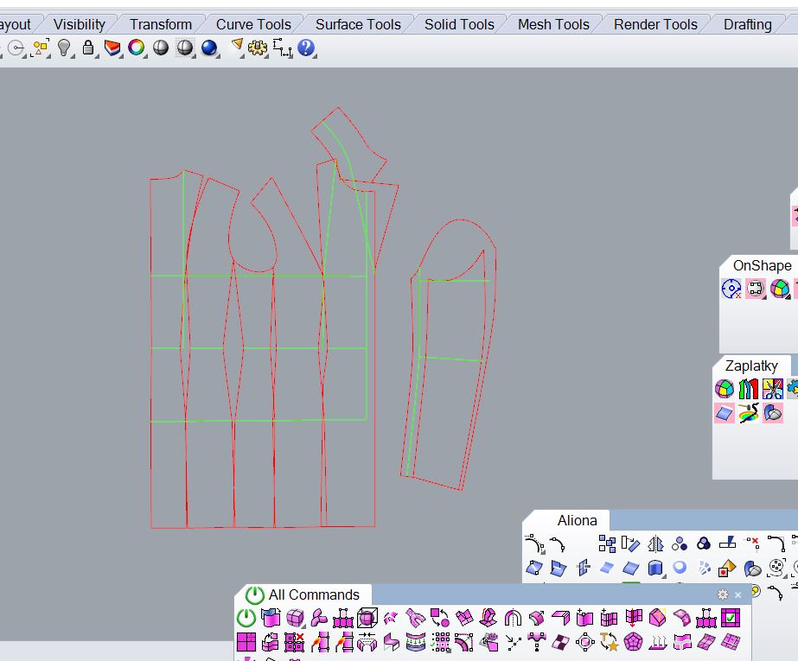Click the light bulb visibility icon

[64, 48]
